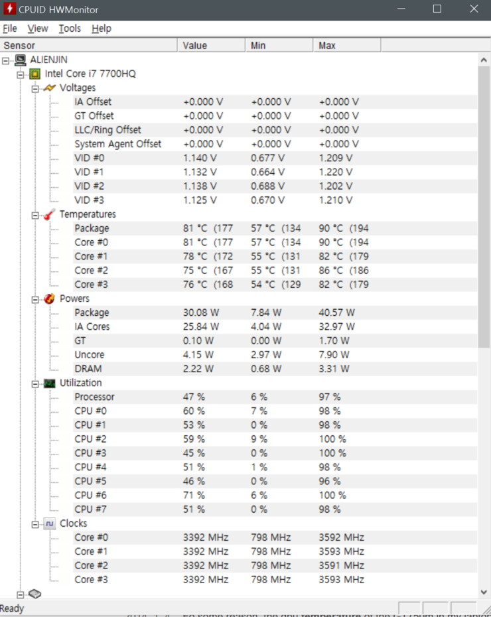This screenshot has width=491, height=617.
Task: Click the Clocks waveform icon
Action: tap(50, 523)
